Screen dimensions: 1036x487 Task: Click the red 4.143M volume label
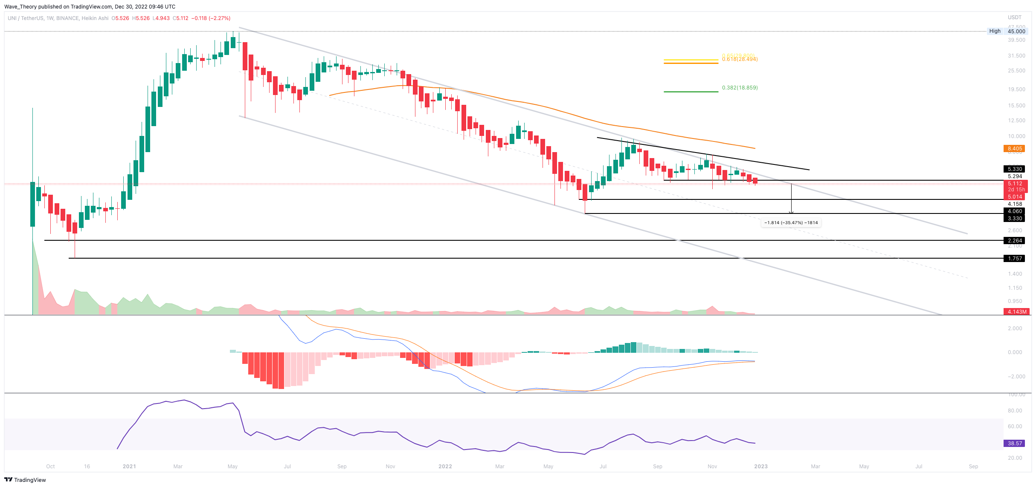pos(1016,312)
